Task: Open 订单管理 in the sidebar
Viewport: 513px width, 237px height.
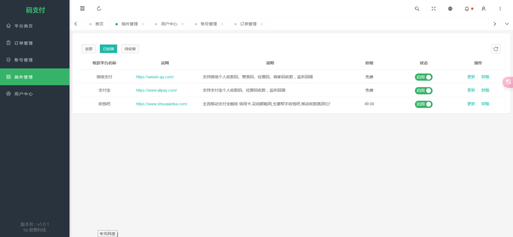Action: click(35, 43)
